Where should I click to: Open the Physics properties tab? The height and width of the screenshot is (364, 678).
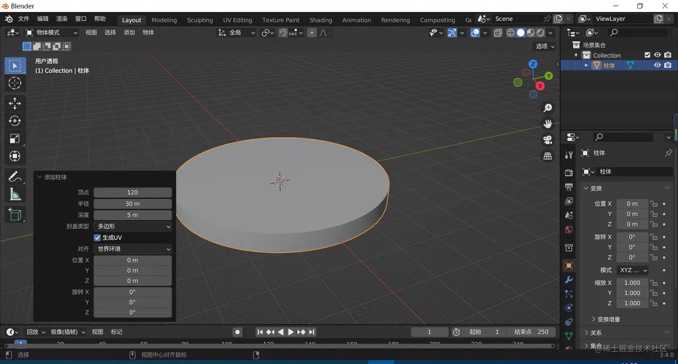click(x=569, y=308)
